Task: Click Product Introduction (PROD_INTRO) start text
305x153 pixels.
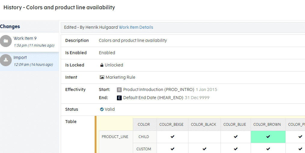Action: click(159, 90)
